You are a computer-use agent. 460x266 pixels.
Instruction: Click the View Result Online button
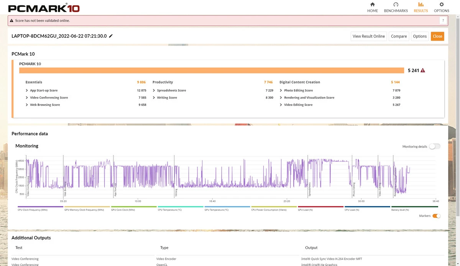pos(368,36)
